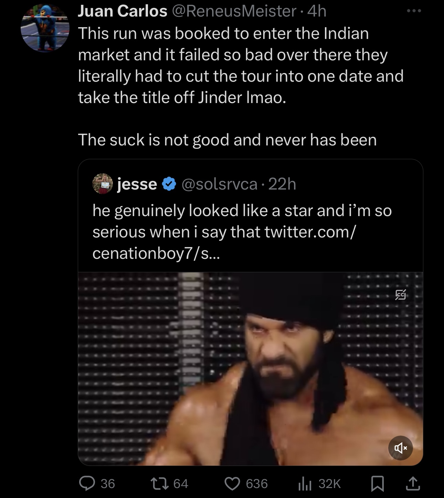Retweet this post
This screenshot has height=498, width=444.
tap(160, 483)
